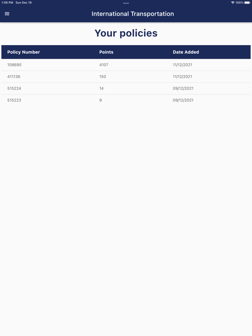
Task: Open the hamburger navigation menu
Action: 7,14
